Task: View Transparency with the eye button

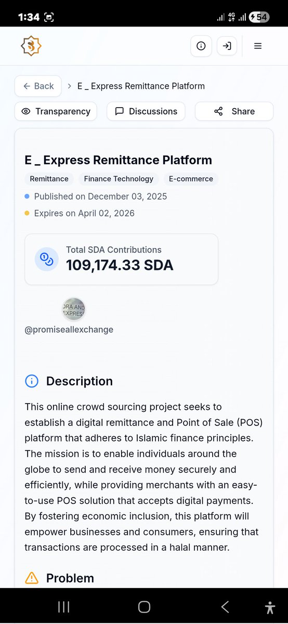Action: point(56,111)
